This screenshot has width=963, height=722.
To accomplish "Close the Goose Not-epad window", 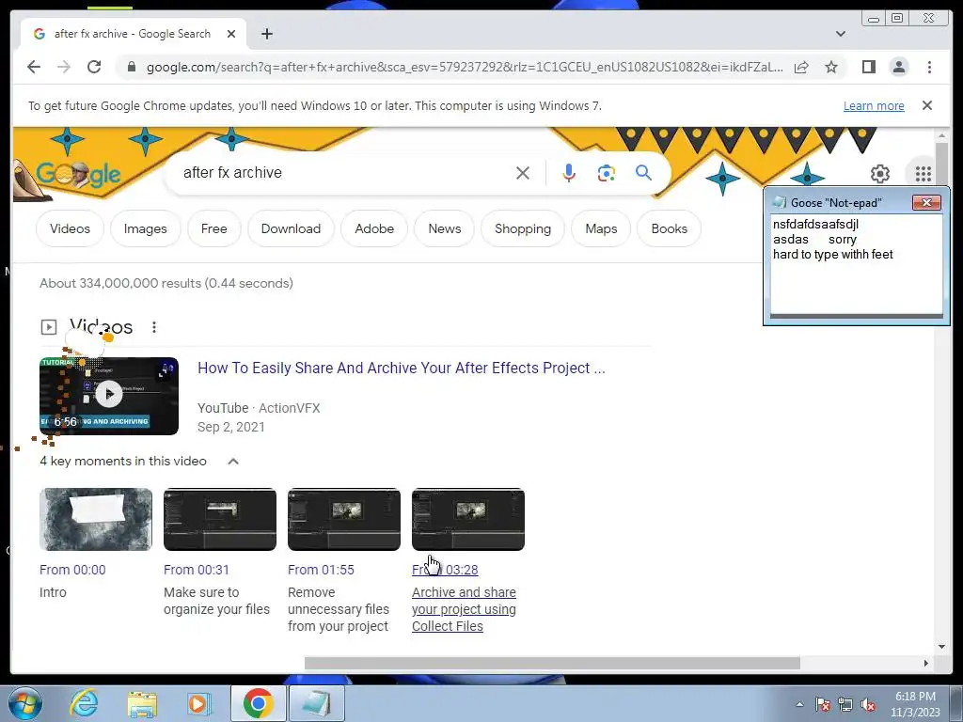I will coord(926,203).
